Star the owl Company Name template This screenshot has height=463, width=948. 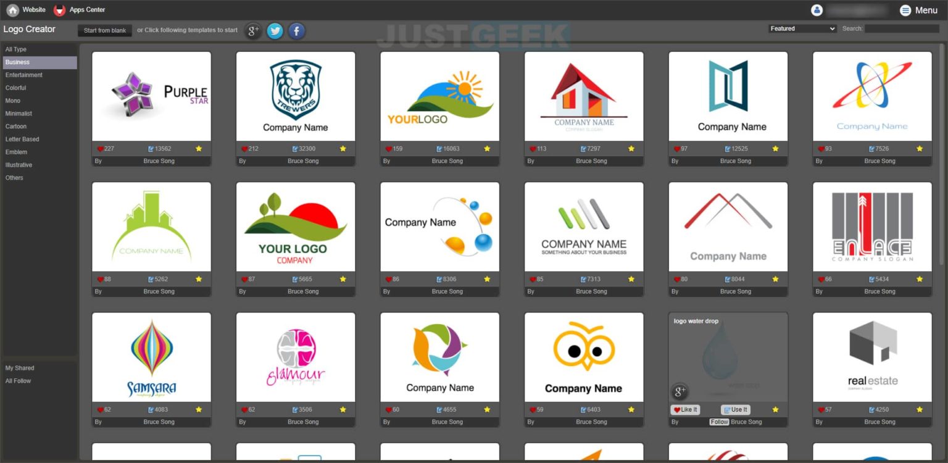(x=631, y=409)
